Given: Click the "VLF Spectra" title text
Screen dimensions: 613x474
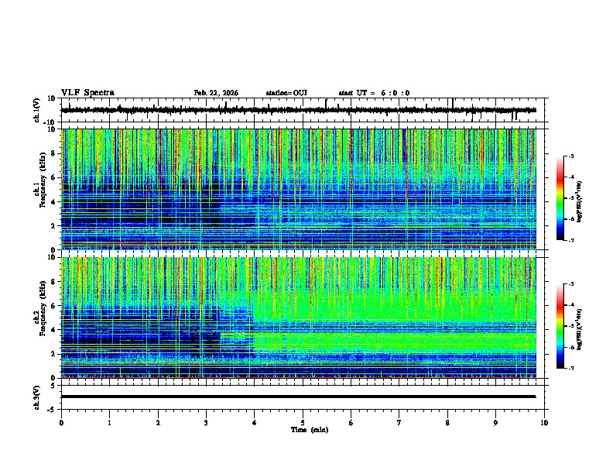Looking at the screenshot, I should tap(87, 93).
